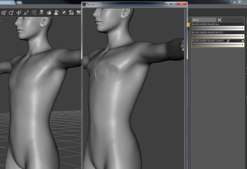Screen dimensions: 247x169
Task: Select the Node Selection tool (person icon)
Action: (x=56, y=13)
